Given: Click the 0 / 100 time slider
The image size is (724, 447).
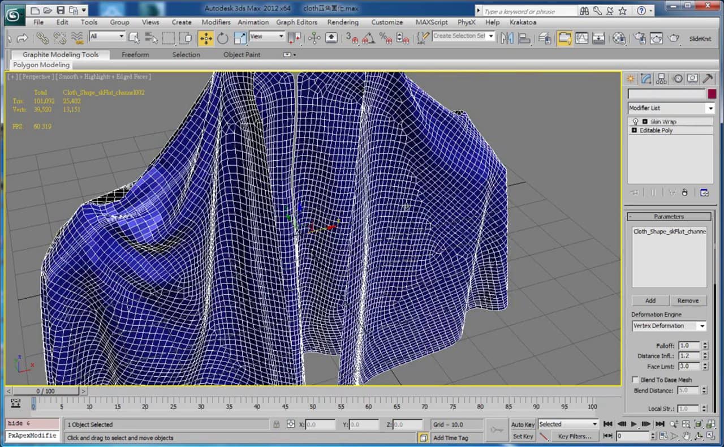Looking at the screenshot, I should click(46, 391).
